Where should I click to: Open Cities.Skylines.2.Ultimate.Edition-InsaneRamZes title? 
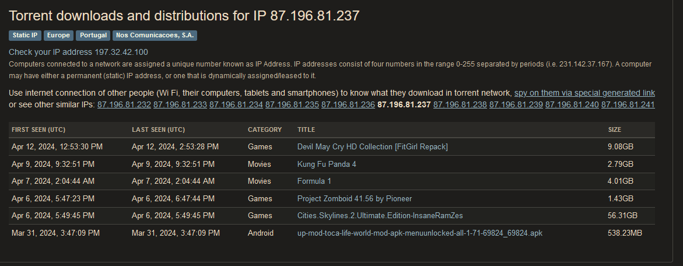pos(380,215)
